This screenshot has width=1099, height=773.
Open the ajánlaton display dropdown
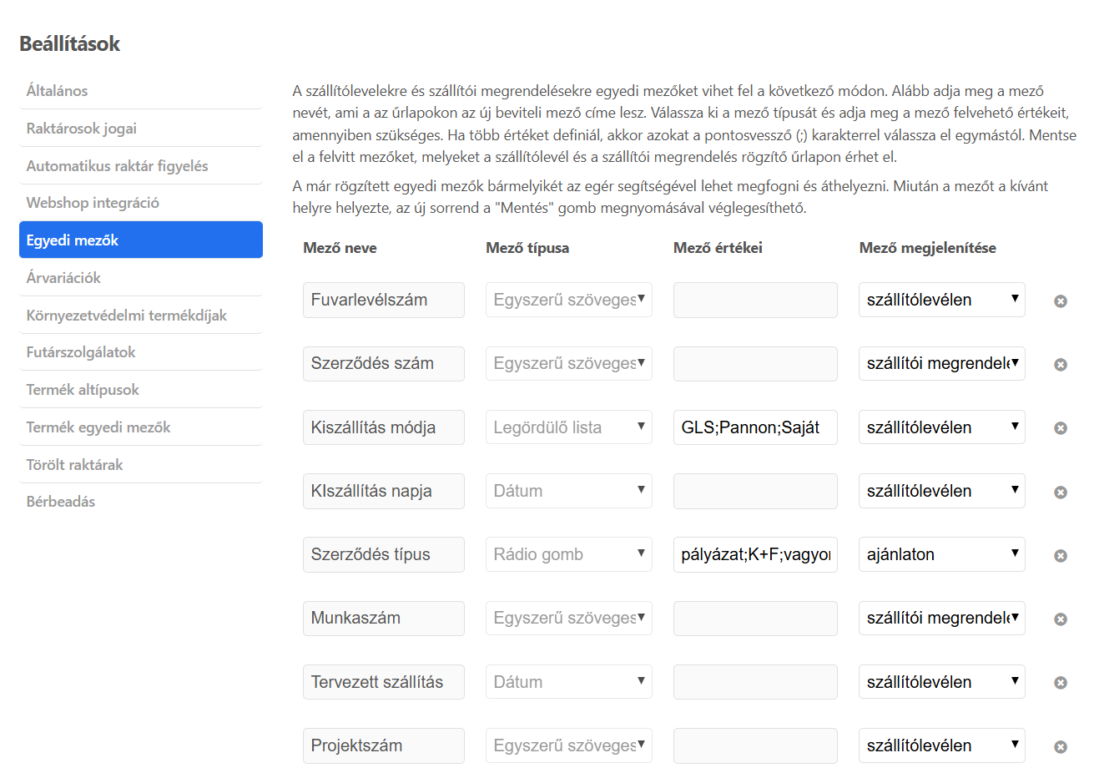tap(942, 554)
